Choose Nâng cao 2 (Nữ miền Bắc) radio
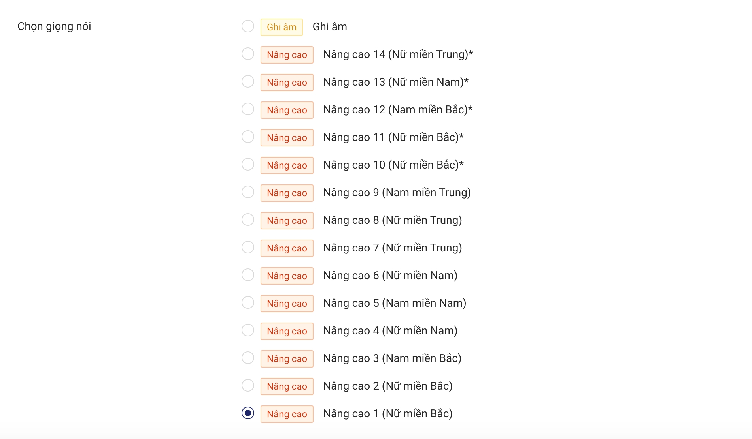Viewport: 752px width, 439px height. click(248, 386)
